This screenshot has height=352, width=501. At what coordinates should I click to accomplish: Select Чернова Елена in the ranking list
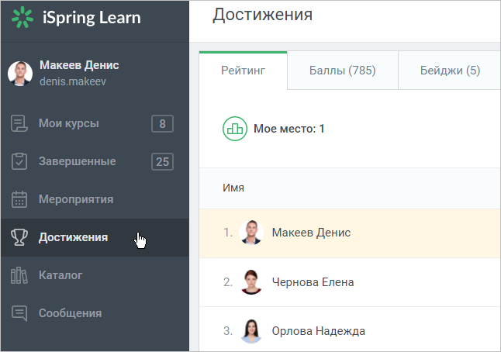(313, 282)
